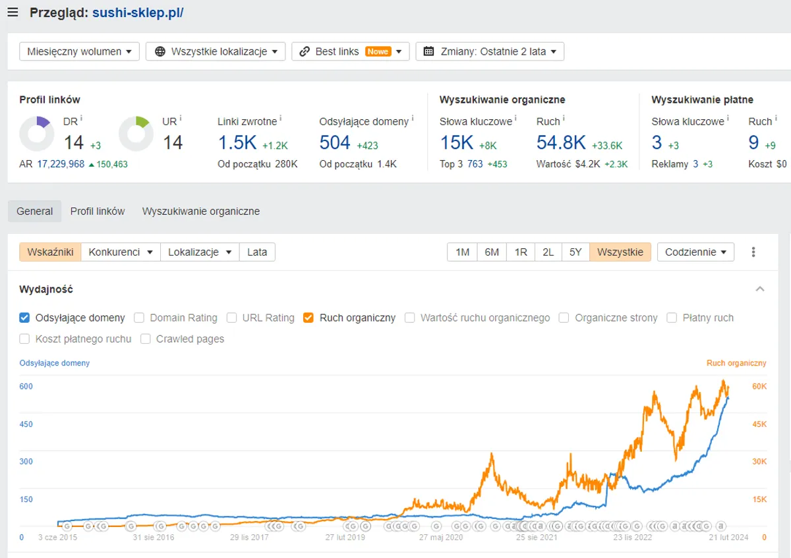The width and height of the screenshot is (791, 558).
Task: Set chart range to 6M
Action: [x=492, y=252]
